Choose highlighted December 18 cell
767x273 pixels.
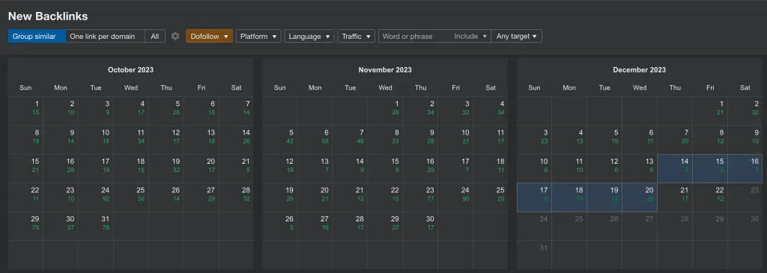(569, 197)
